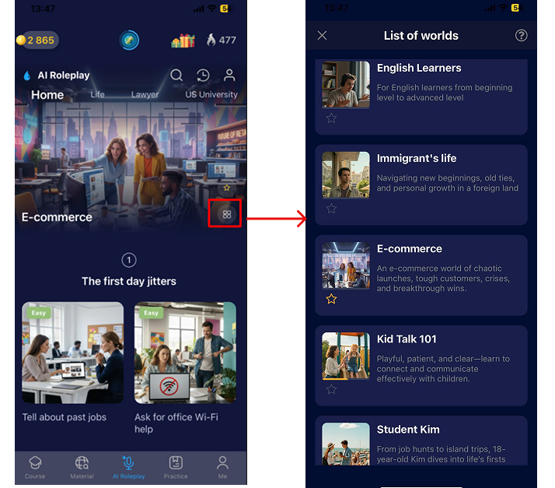
Task: Open the gift boxes icon
Action: click(183, 40)
